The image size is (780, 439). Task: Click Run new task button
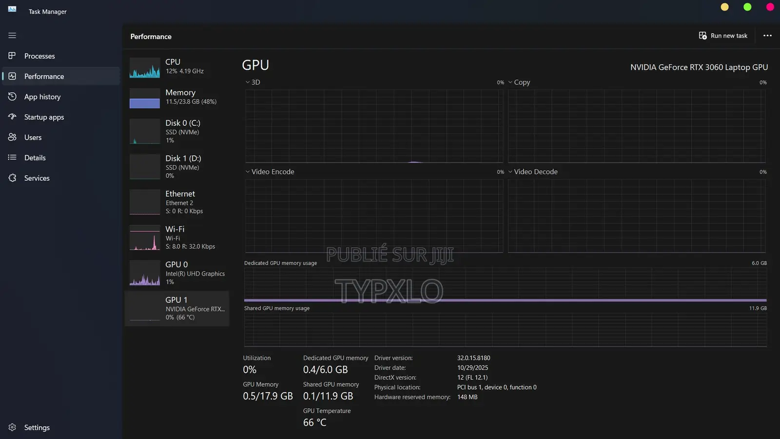[723, 36]
